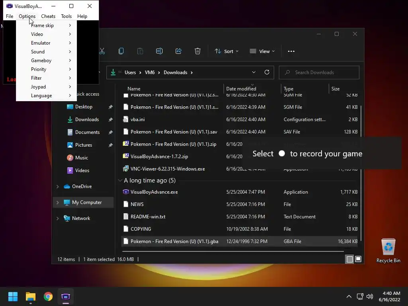Click the pin icon next to Pictures
The image size is (408, 306).
(x=111, y=145)
